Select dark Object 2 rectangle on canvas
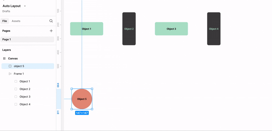 point(129,29)
